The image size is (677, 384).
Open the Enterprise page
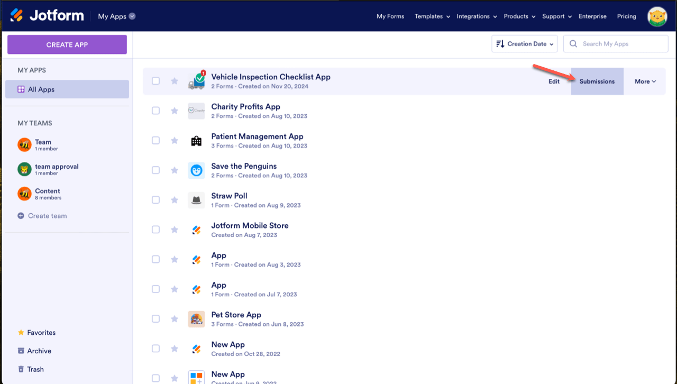[x=592, y=16]
